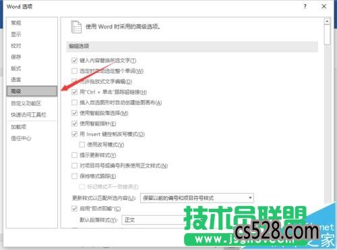This screenshot has height=250, width=337.
Task: Open the 信任中心 trust center category
Action: pos(21,138)
